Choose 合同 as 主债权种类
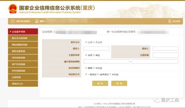 pos(86,55)
